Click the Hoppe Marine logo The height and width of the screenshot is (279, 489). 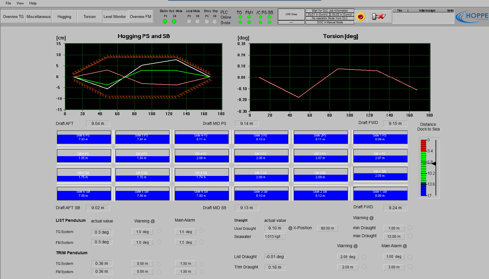(x=472, y=17)
